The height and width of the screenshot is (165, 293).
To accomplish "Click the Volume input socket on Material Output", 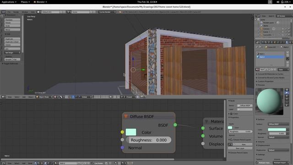I will pos(203,136).
